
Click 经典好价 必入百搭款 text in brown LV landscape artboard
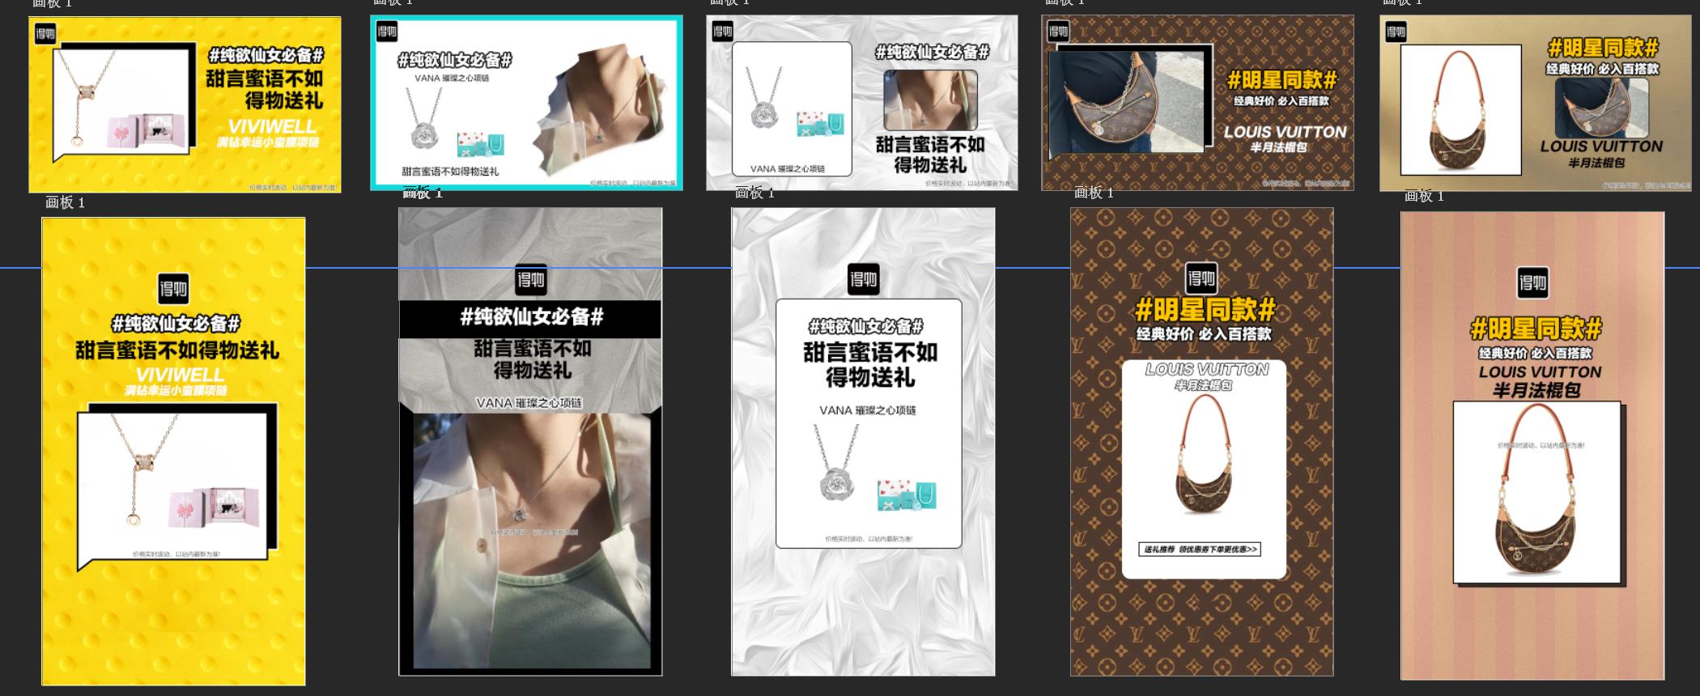(1281, 101)
